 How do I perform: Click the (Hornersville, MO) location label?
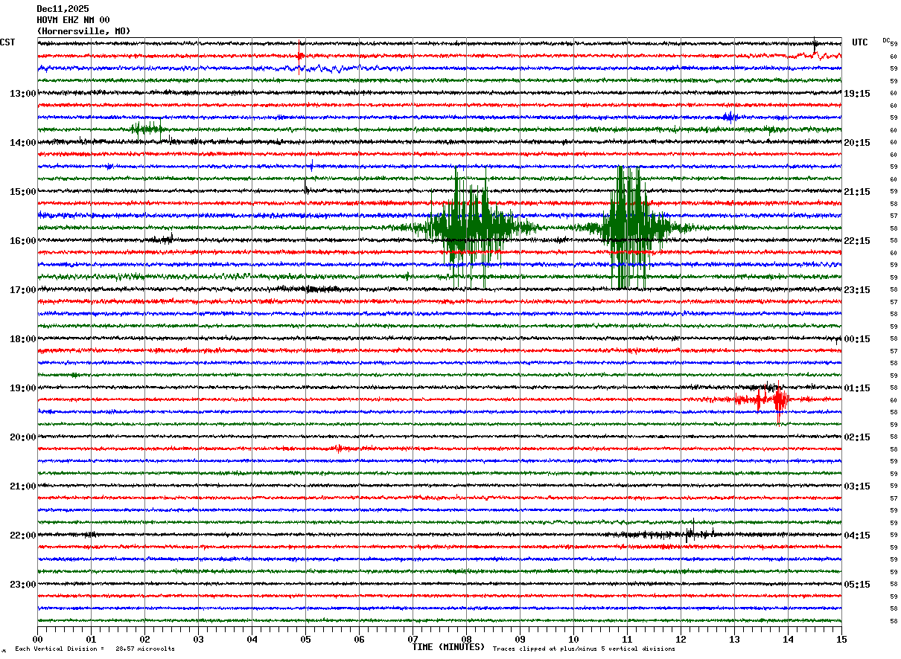point(83,31)
